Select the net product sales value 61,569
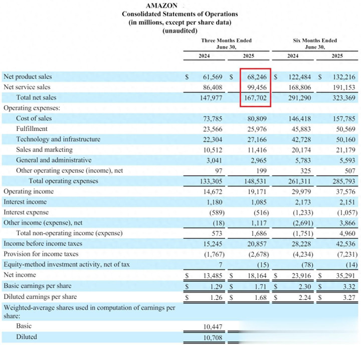This screenshot has height=345, width=361. point(213,77)
